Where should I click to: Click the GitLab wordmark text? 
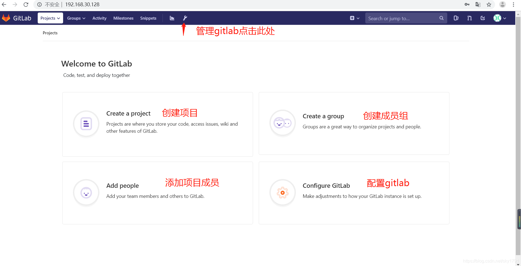coord(22,18)
